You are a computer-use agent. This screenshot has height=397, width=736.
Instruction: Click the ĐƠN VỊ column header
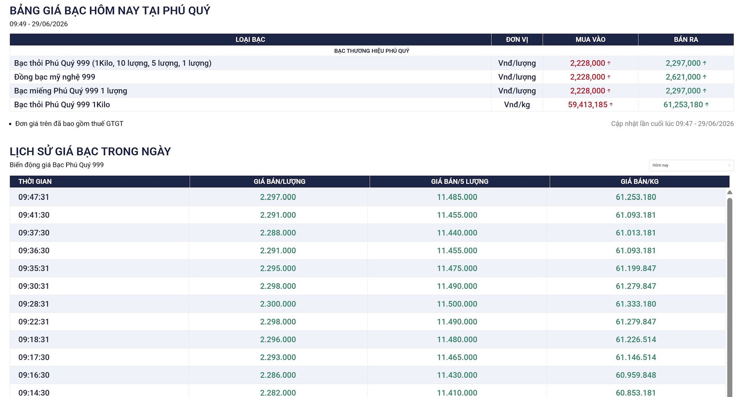point(517,40)
